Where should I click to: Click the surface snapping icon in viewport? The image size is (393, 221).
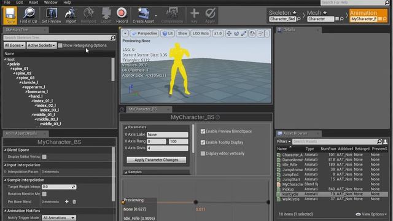click(260, 33)
